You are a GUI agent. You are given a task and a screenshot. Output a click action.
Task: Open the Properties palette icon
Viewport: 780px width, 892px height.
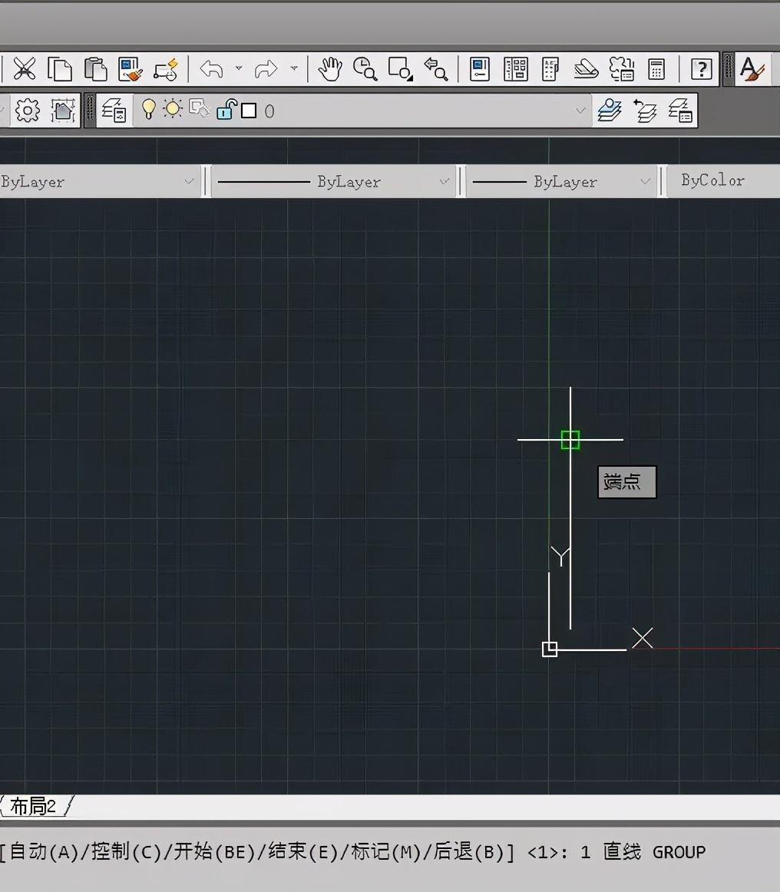[x=480, y=69]
